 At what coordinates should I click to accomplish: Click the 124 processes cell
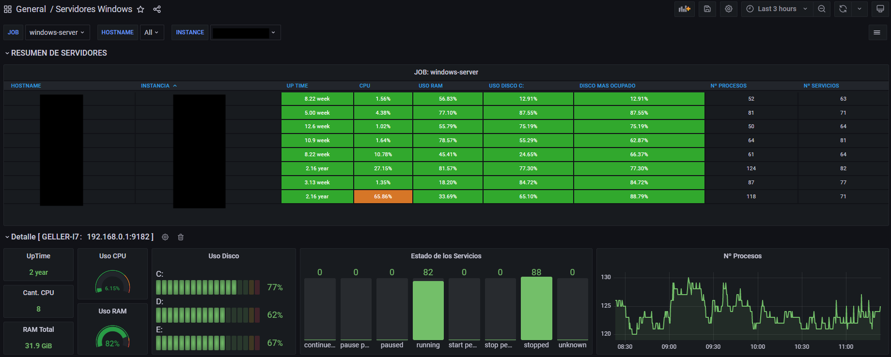(x=751, y=168)
